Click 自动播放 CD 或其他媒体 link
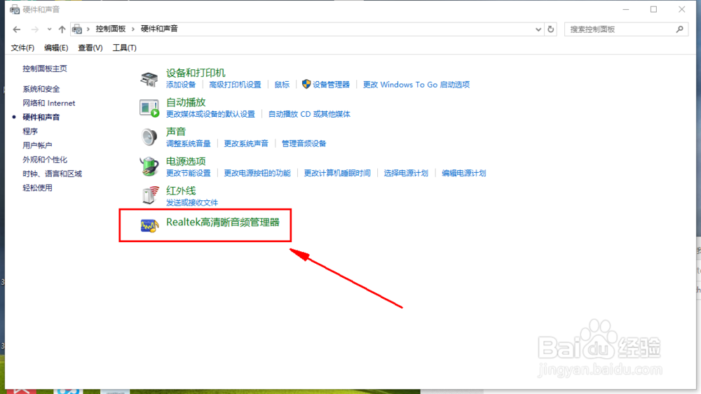Image resolution: width=701 pixels, height=394 pixels. click(x=309, y=114)
